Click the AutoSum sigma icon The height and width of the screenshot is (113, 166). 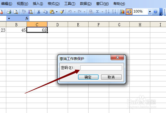click(97, 12)
